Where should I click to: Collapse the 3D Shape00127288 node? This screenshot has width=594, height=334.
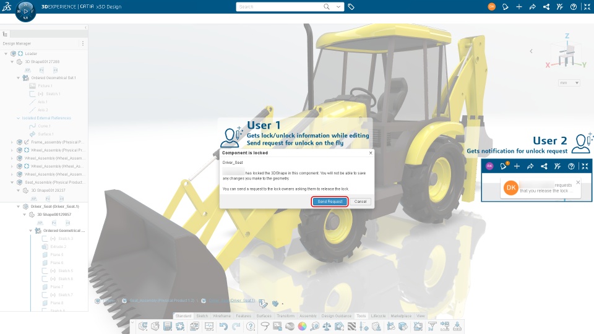click(x=12, y=62)
